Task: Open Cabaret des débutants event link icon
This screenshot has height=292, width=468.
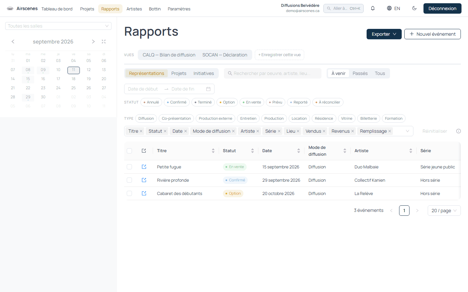Action: (144, 193)
